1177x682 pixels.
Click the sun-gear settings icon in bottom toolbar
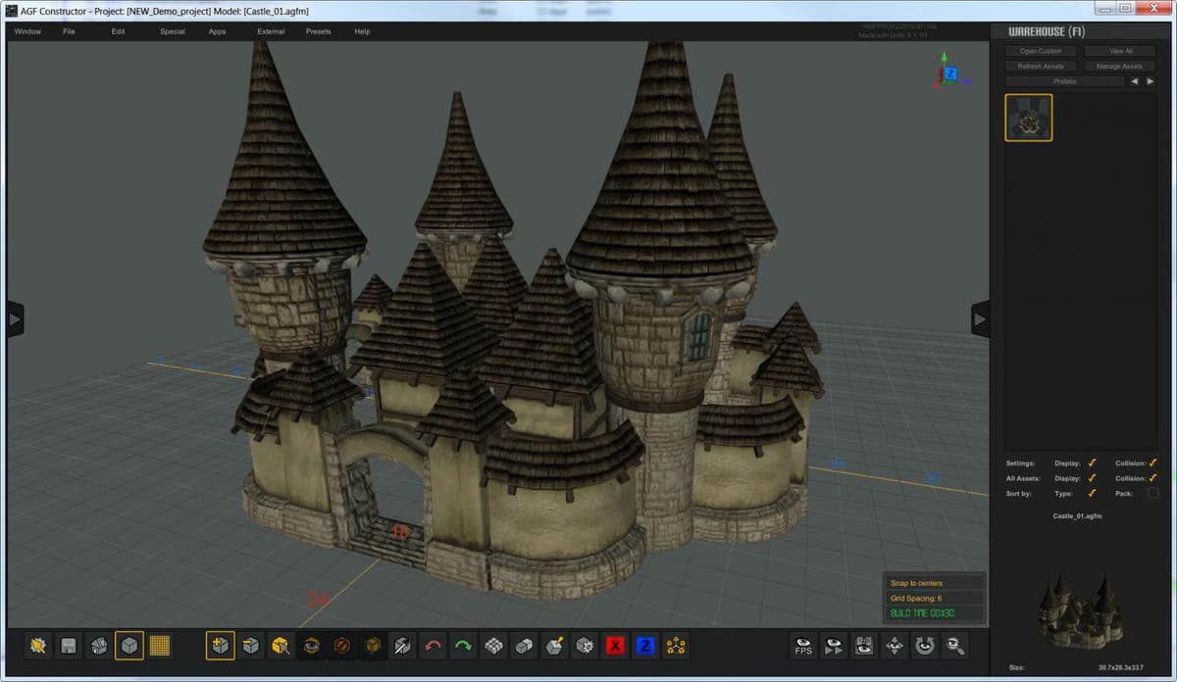(38, 645)
